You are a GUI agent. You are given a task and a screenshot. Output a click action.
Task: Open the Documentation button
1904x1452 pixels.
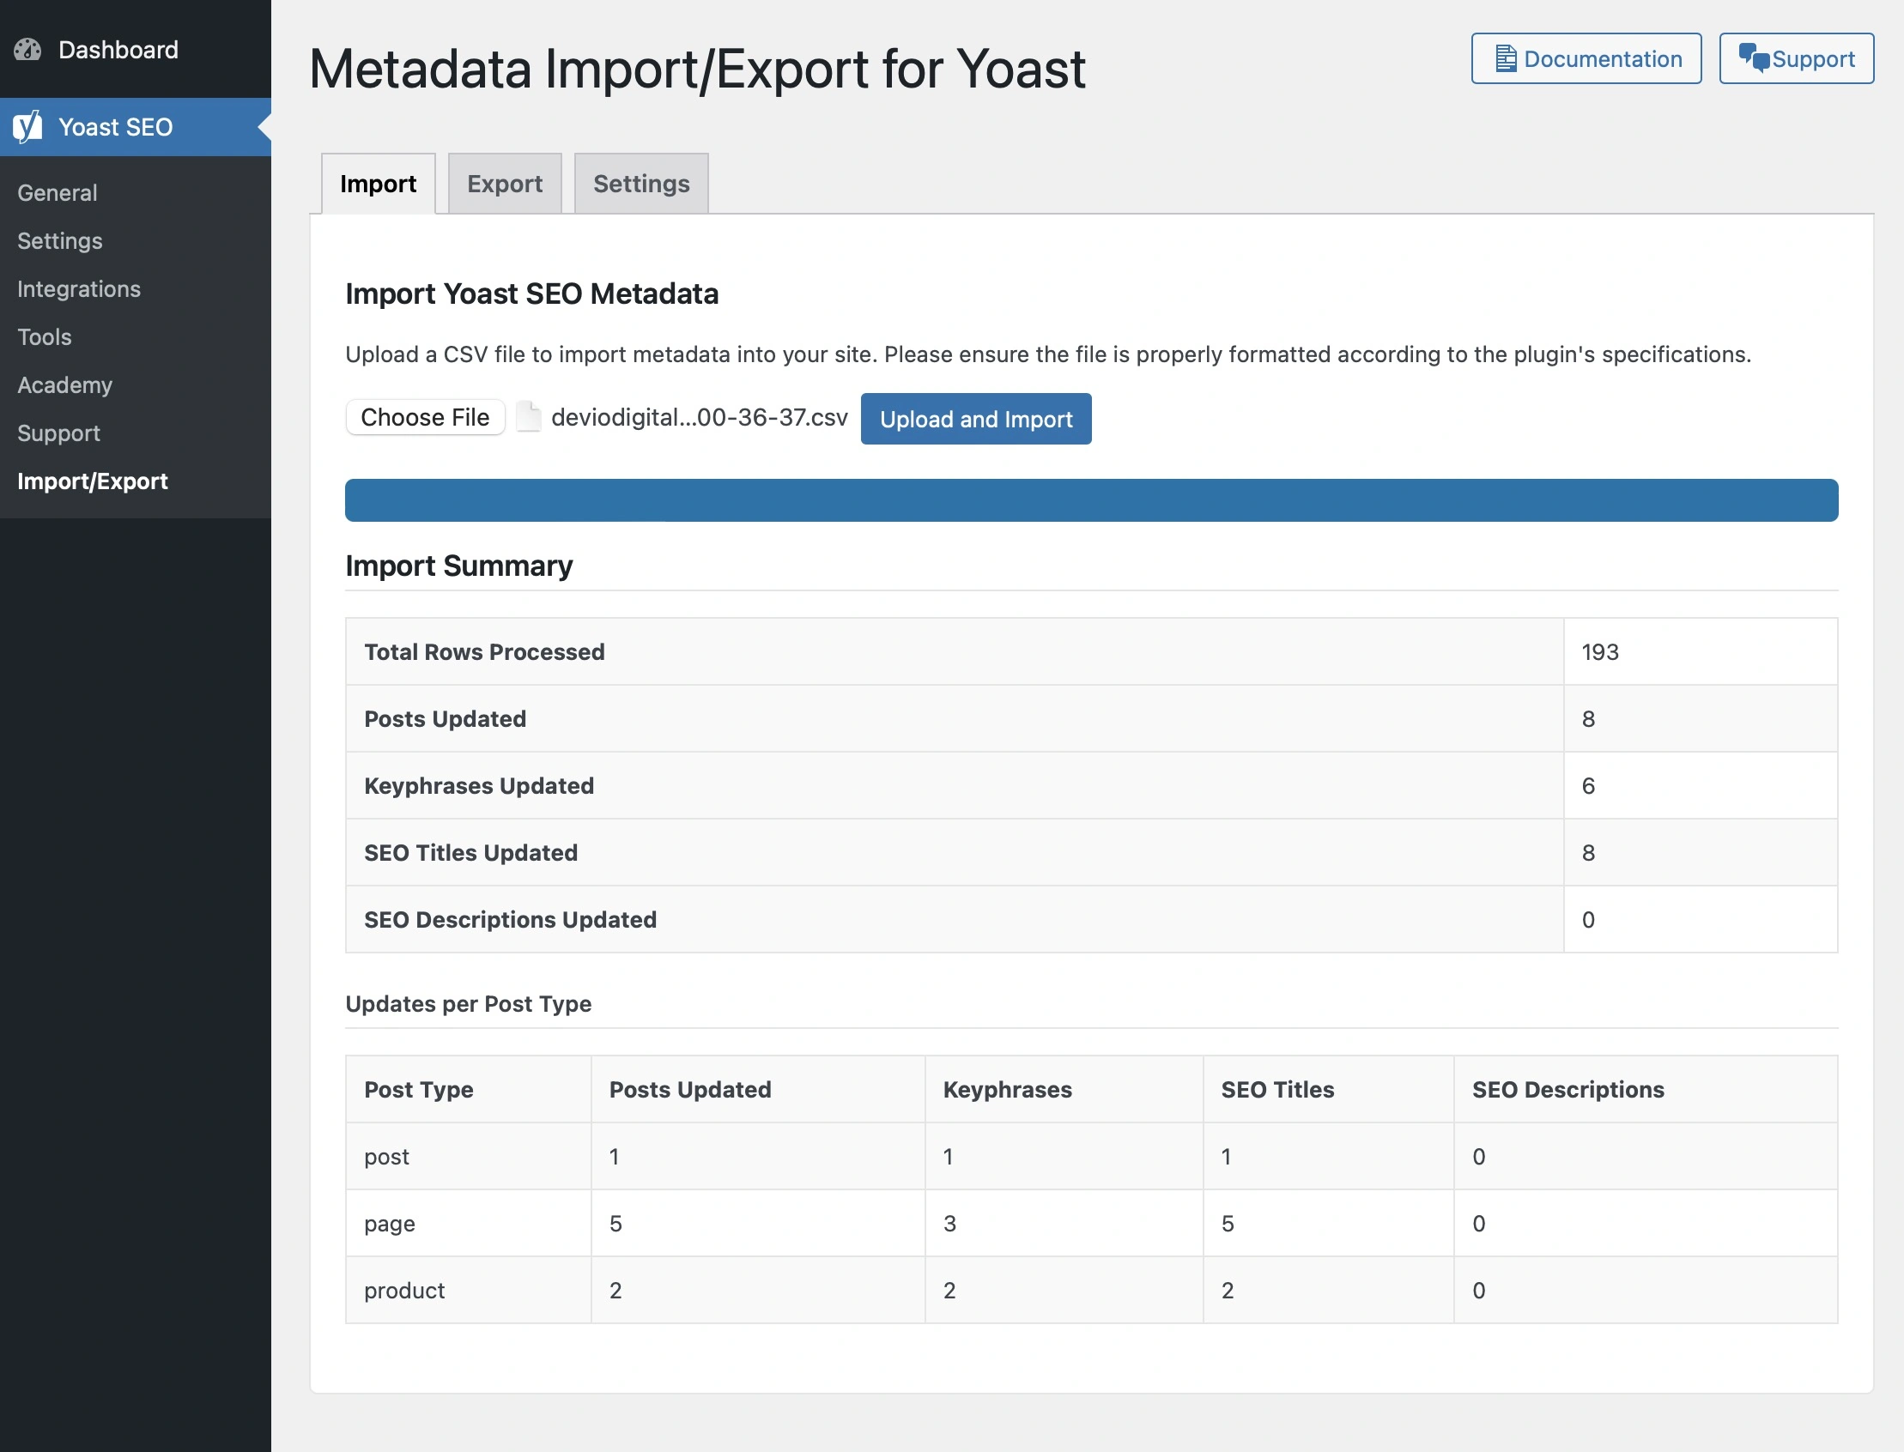click(x=1586, y=58)
